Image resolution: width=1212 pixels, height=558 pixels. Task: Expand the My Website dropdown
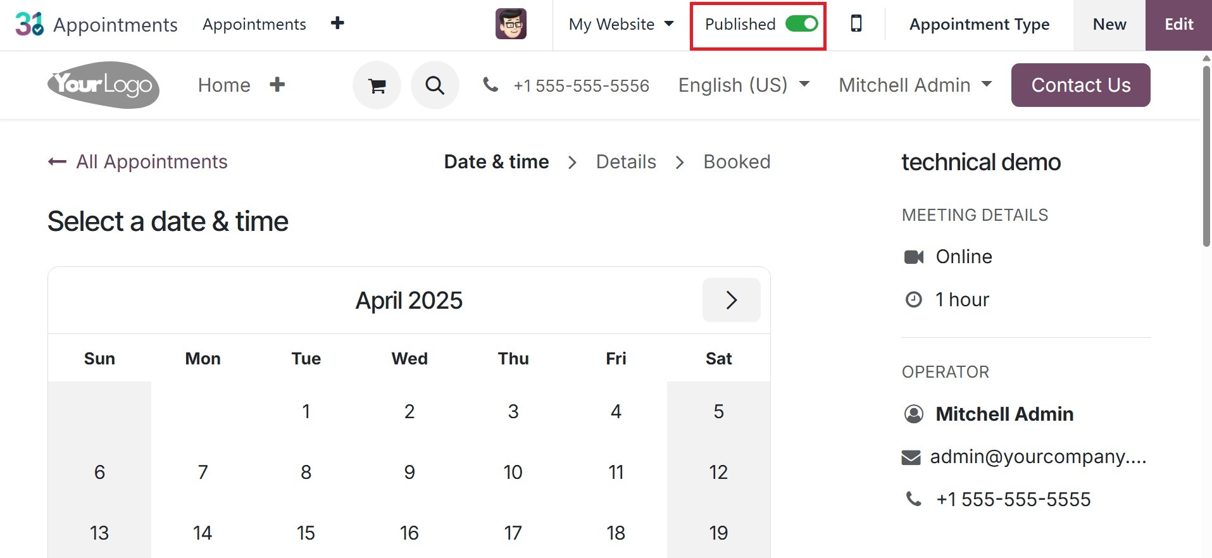pyautogui.click(x=621, y=24)
